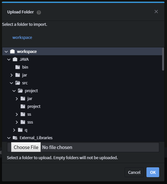Collapse the src folder chevron

click(x=11, y=83)
